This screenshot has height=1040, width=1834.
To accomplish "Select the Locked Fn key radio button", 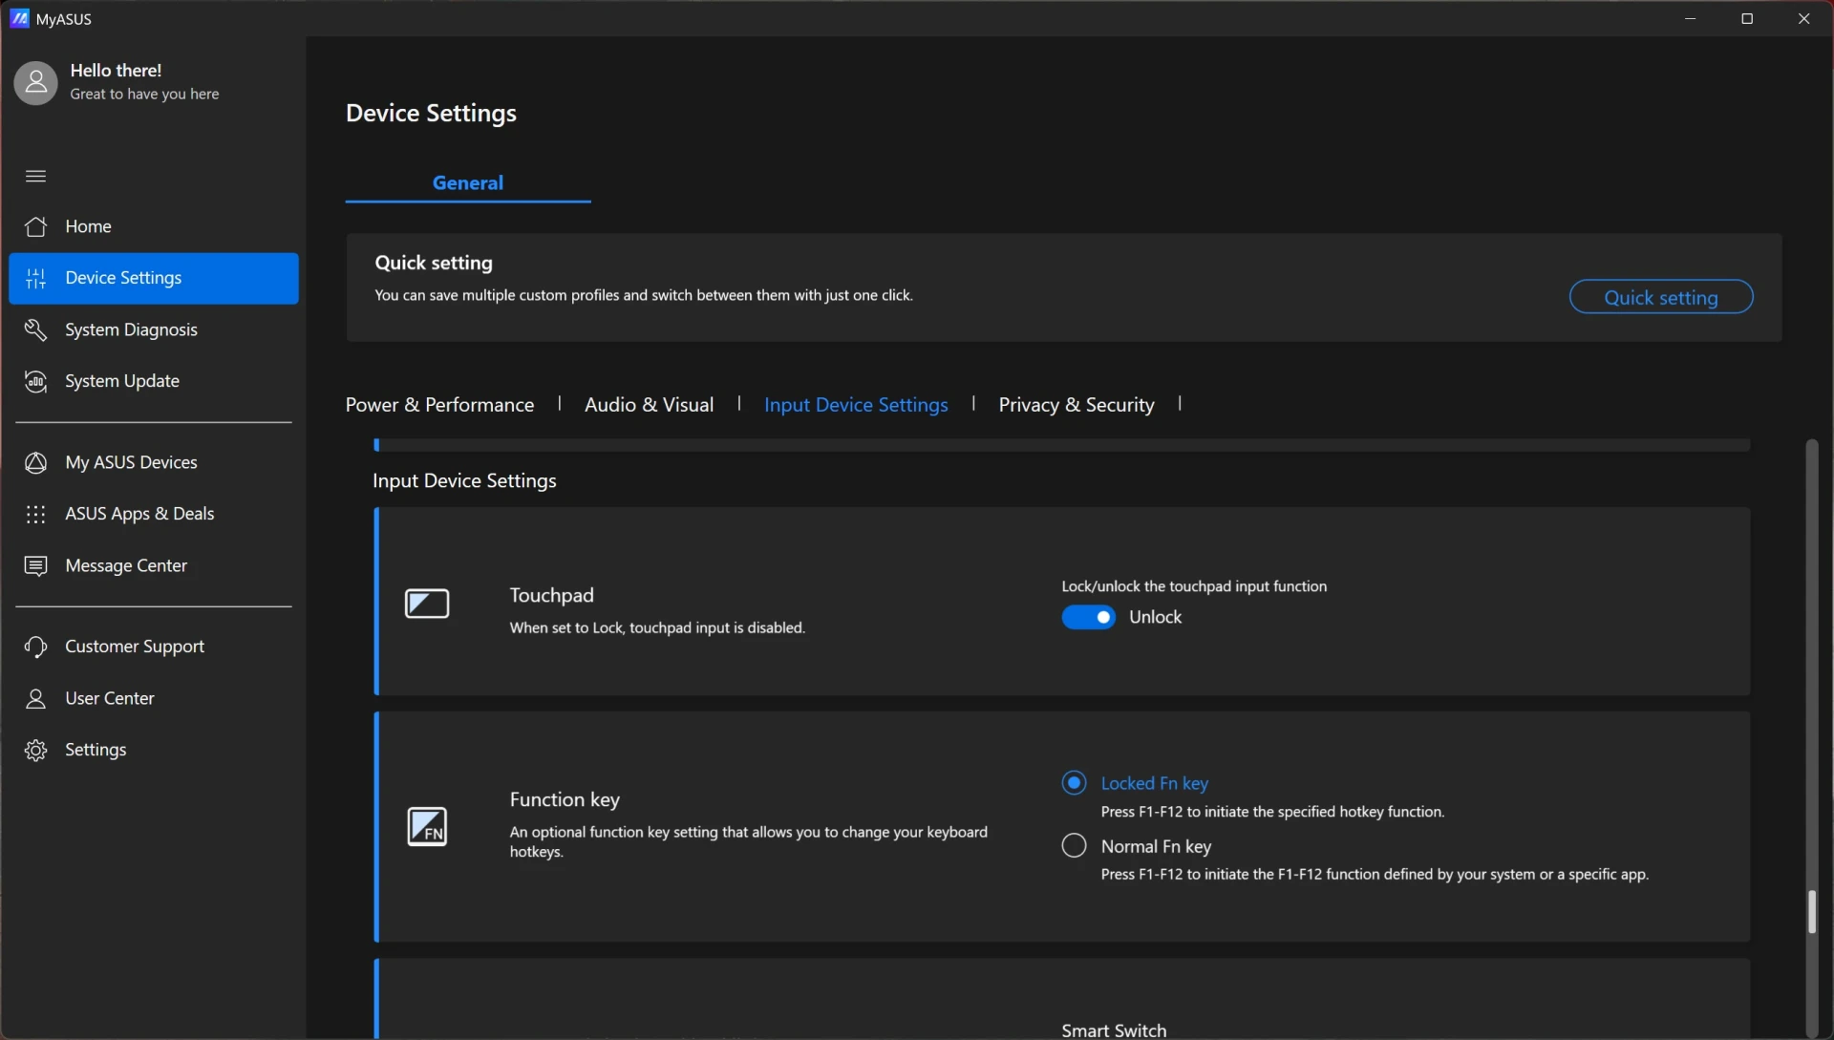I will pyautogui.click(x=1074, y=783).
